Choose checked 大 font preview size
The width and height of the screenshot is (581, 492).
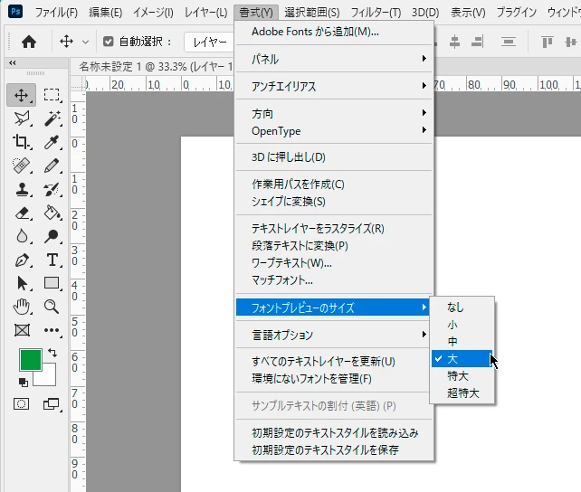462,359
